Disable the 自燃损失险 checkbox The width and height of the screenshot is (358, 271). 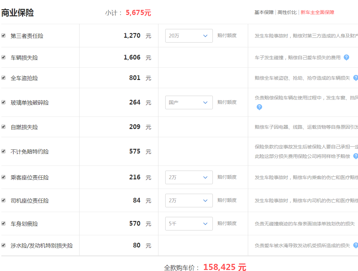click(x=3, y=127)
